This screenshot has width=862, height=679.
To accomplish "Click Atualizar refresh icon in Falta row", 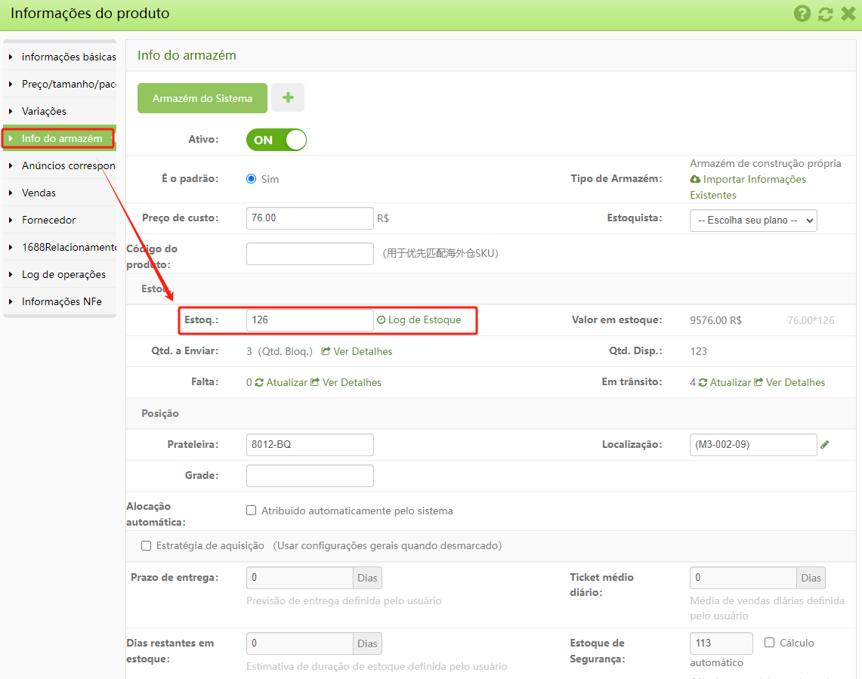I will 259,383.
